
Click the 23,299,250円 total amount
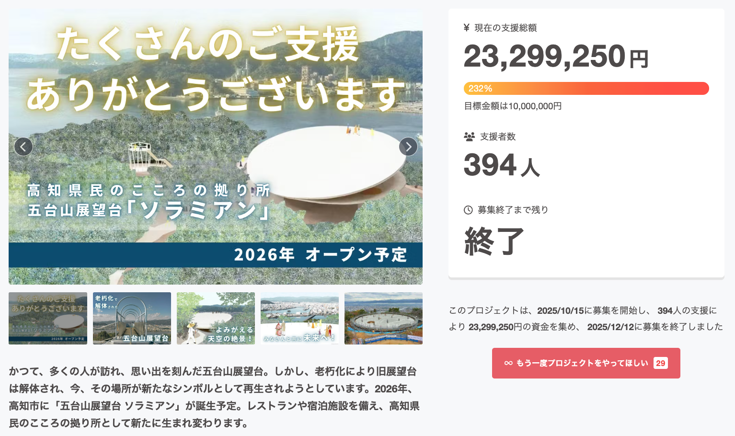556,57
